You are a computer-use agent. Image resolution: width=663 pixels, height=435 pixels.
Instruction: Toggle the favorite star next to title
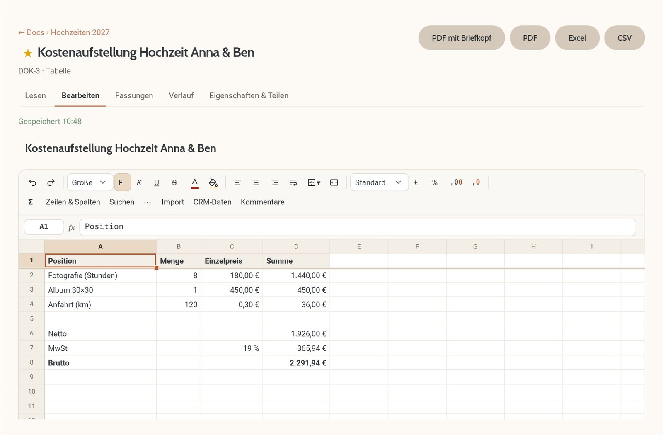28,53
